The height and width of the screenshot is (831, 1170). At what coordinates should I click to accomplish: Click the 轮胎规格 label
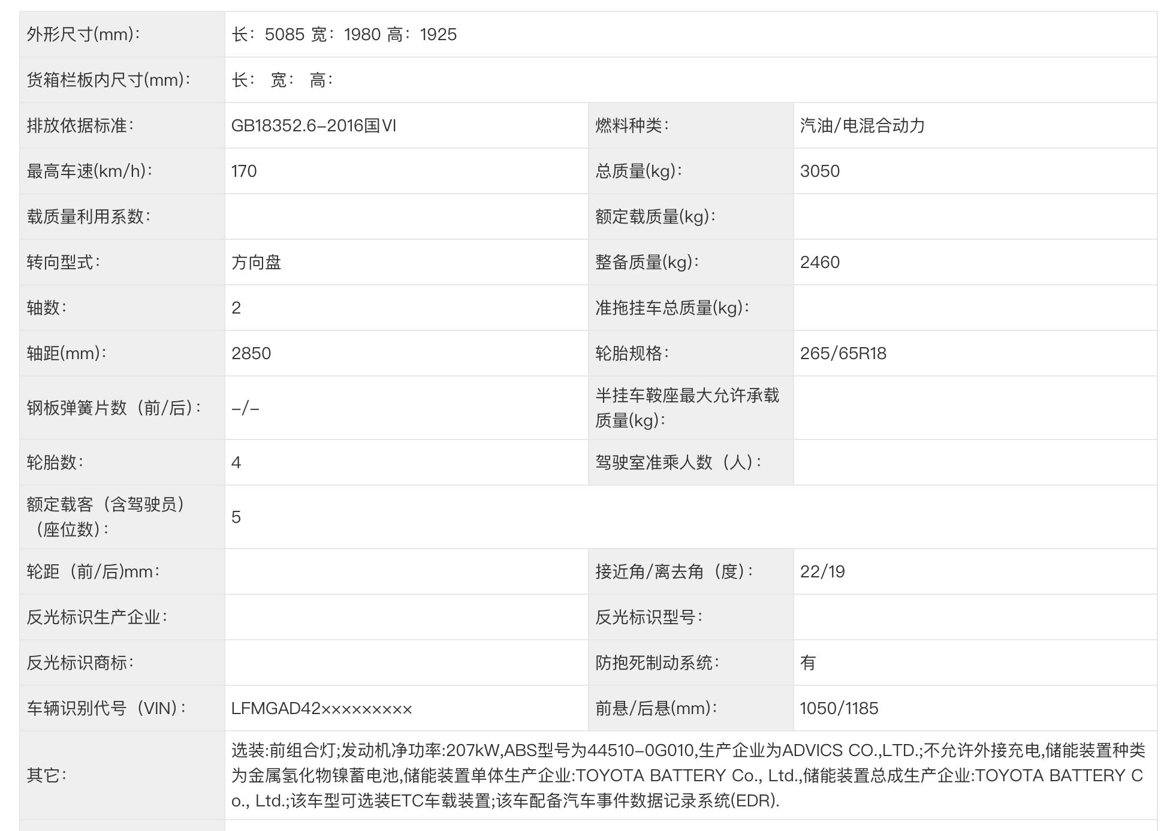pos(632,353)
